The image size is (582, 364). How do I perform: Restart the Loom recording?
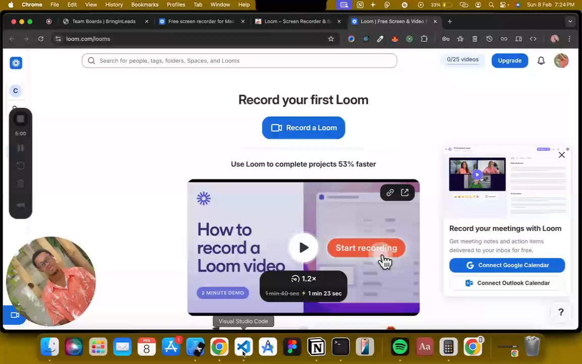point(20,165)
